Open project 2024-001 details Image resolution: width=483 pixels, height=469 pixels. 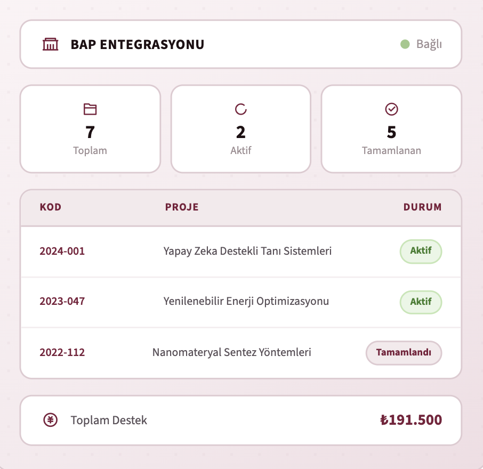[x=62, y=251]
